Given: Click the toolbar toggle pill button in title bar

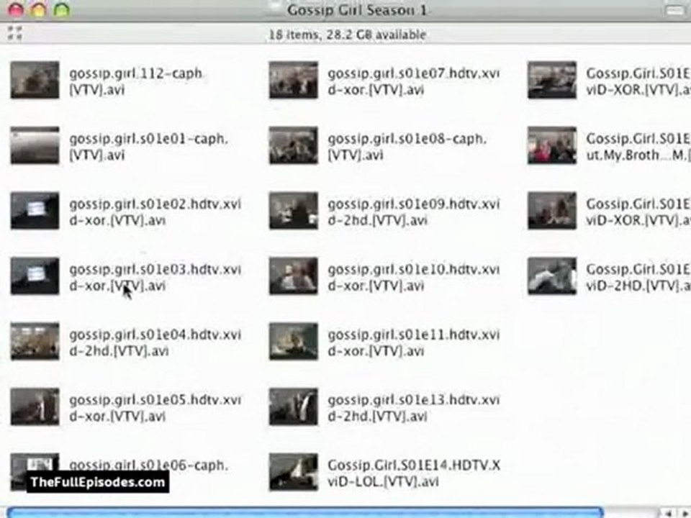Looking at the screenshot, I should click(x=676, y=9).
